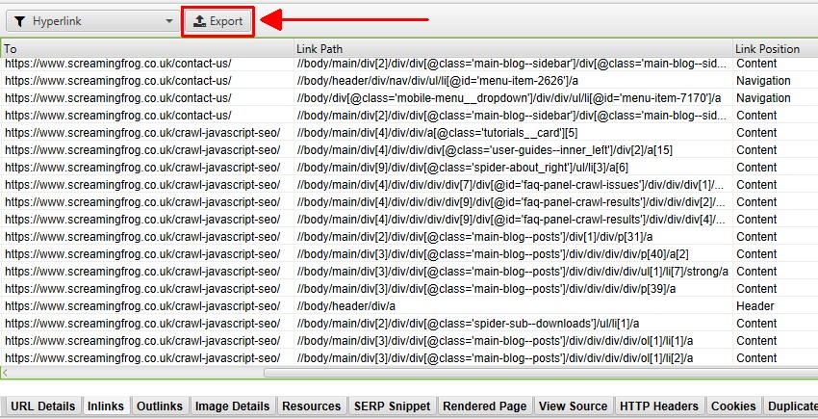Select the link path with faq-panel-crawl-issues

tap(511, 184)
